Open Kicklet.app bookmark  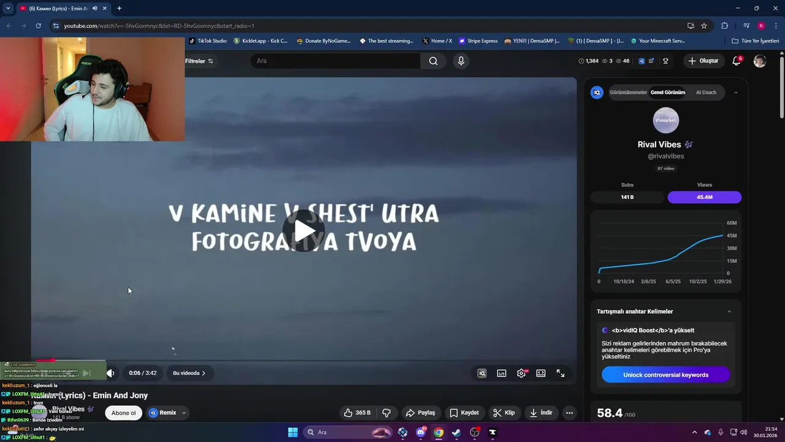point(261,41)
